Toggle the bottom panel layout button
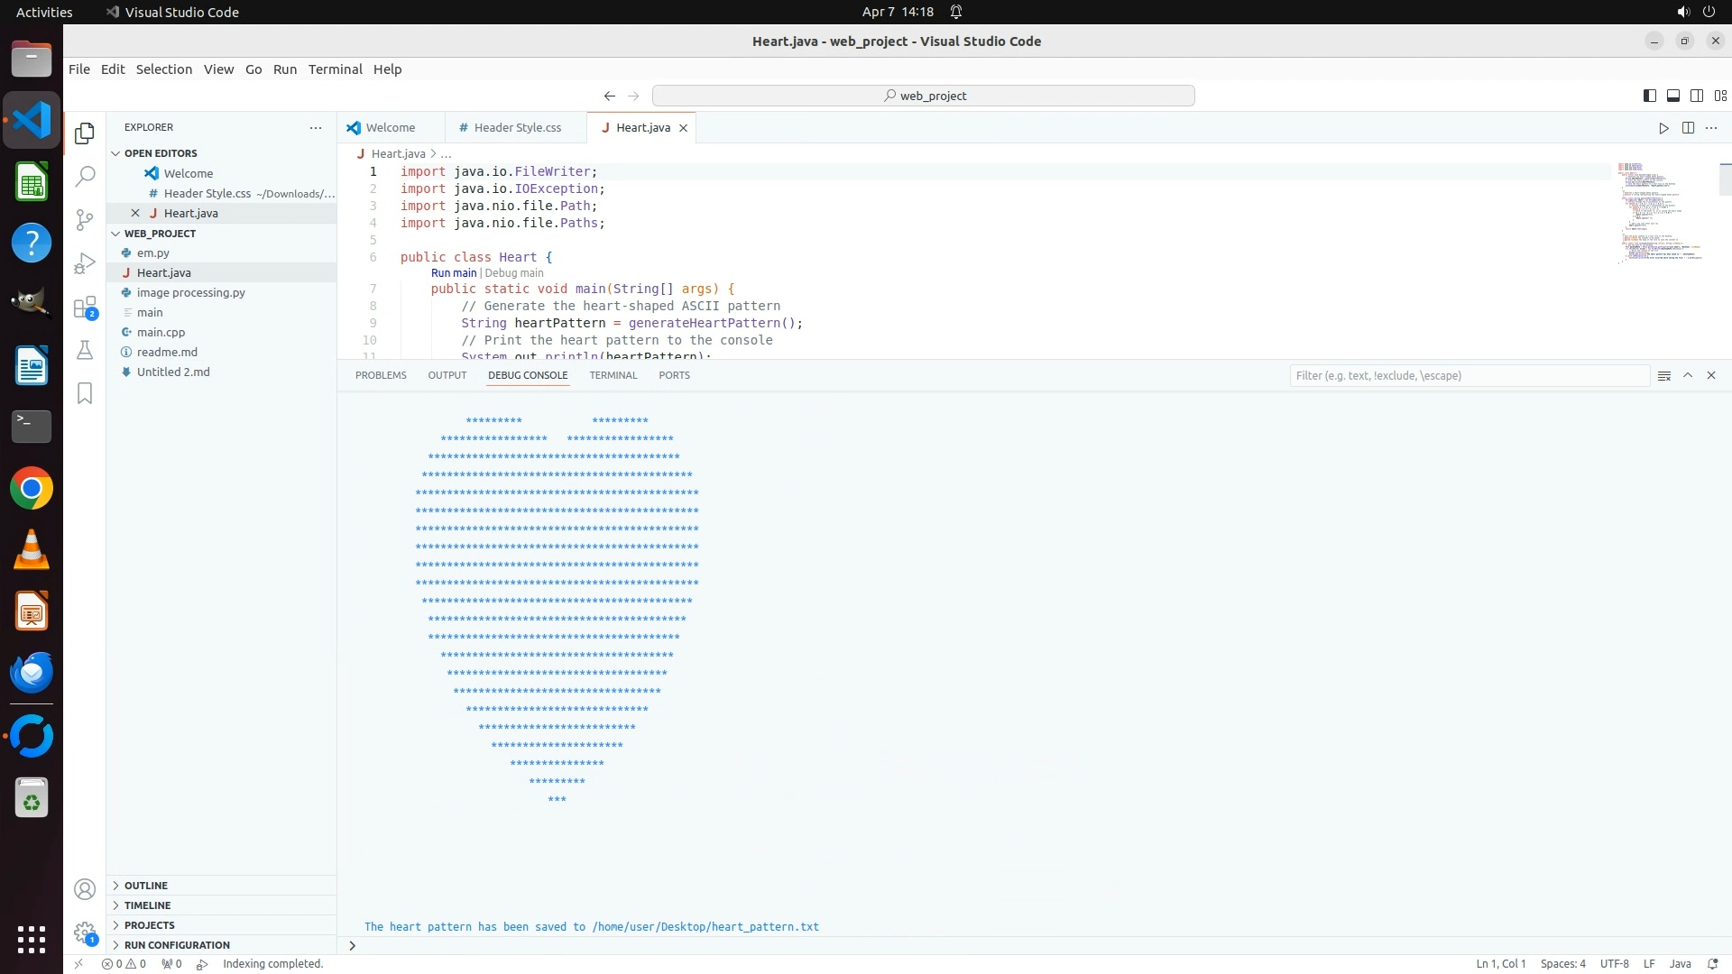 pos(1672,96)
